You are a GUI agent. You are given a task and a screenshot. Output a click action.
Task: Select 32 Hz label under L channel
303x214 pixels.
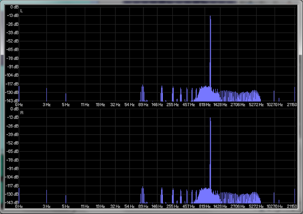coord(116,105)
